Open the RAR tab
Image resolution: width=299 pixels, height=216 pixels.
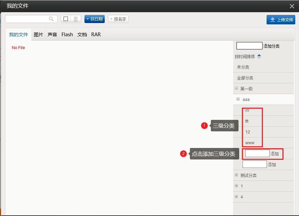(96, 35)
